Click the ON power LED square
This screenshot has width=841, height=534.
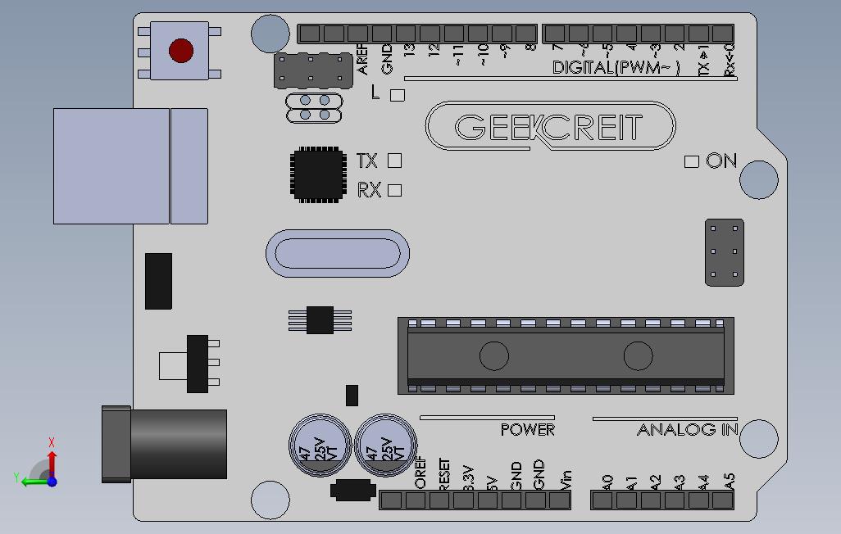692,161
